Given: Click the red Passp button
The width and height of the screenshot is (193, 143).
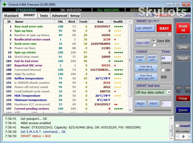Looking at the screenshot, I should [183, 98].
